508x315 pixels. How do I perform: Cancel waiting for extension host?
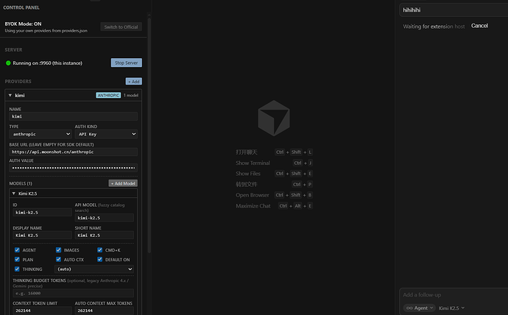point(479,26)
